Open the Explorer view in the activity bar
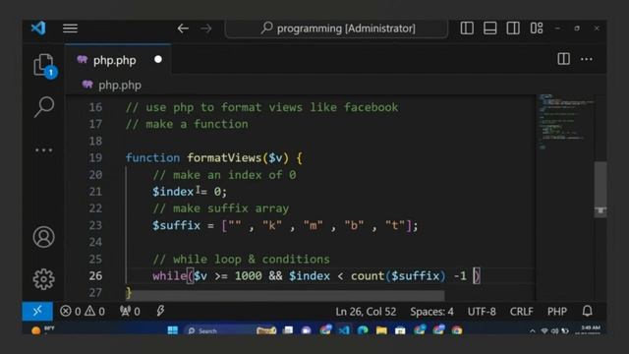 pyautogui.click(x=44, y=66)
